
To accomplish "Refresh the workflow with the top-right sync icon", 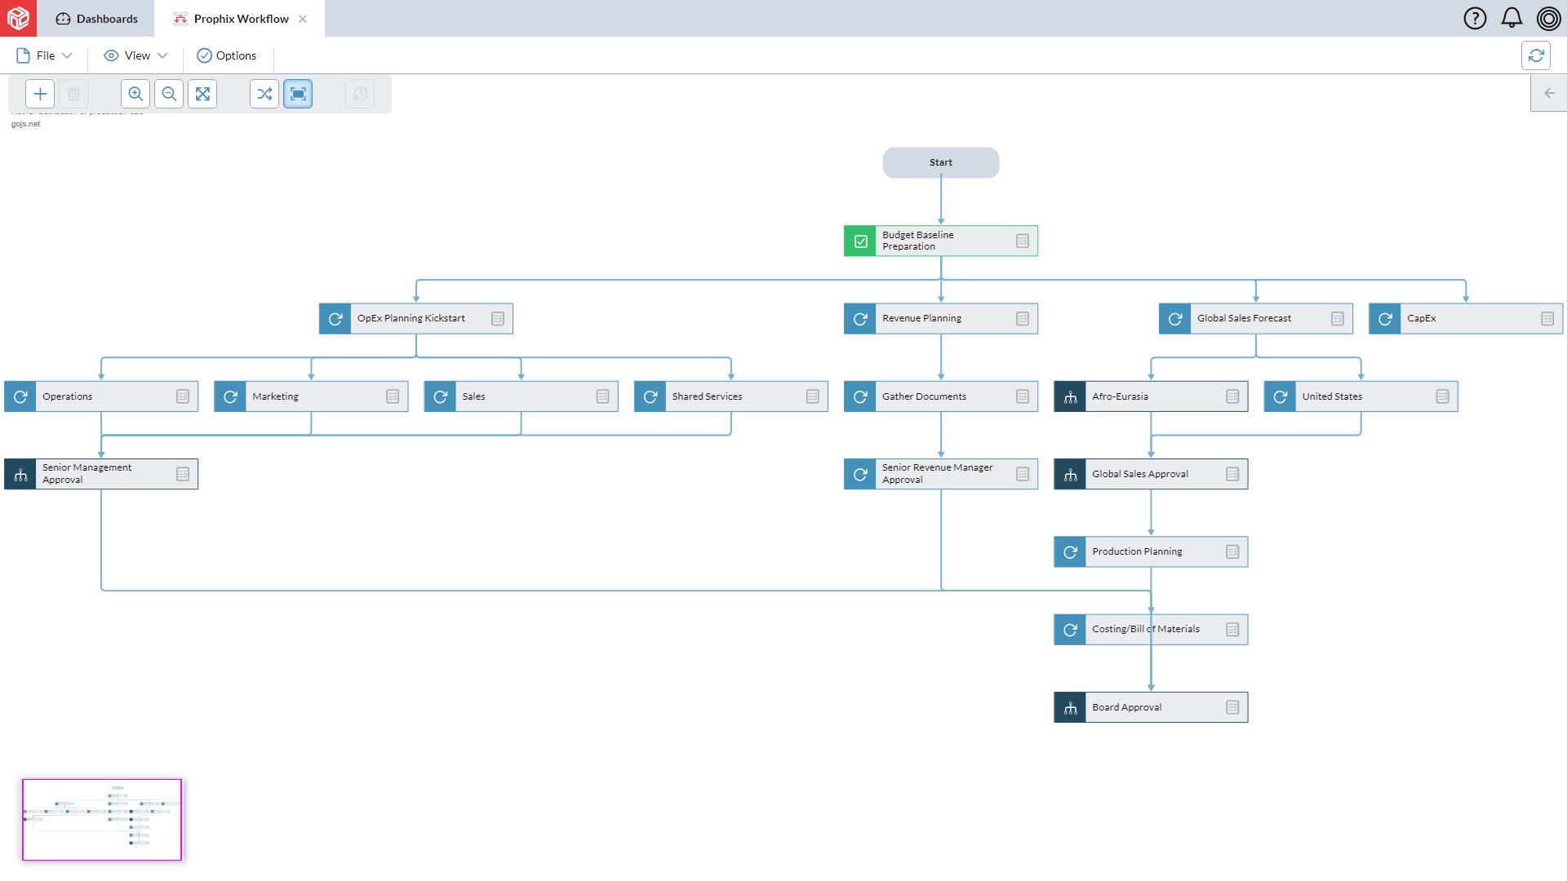I will pos(1536,55).
